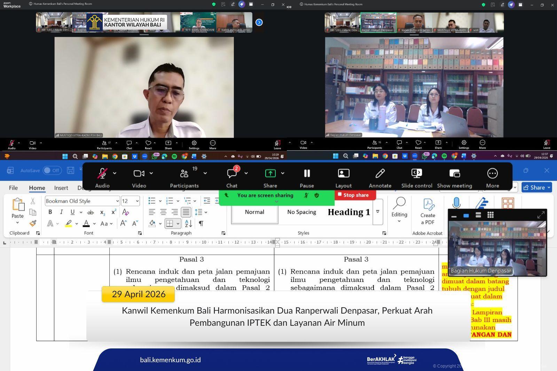Unmute audio with the microphone button
The image size is (557, 371).
click(102, 174)
